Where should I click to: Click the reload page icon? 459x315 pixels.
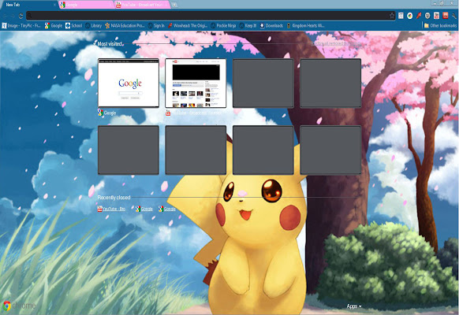pos(21,16)
